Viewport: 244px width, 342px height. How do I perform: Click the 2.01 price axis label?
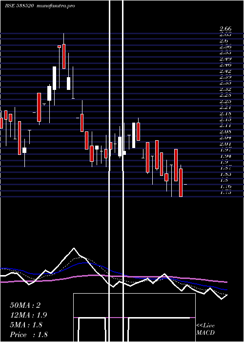[225, 144]
